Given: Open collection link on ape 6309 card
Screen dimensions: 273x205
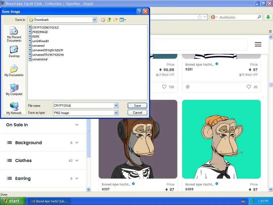Looking at the screenshot, I should click(199, 184).
